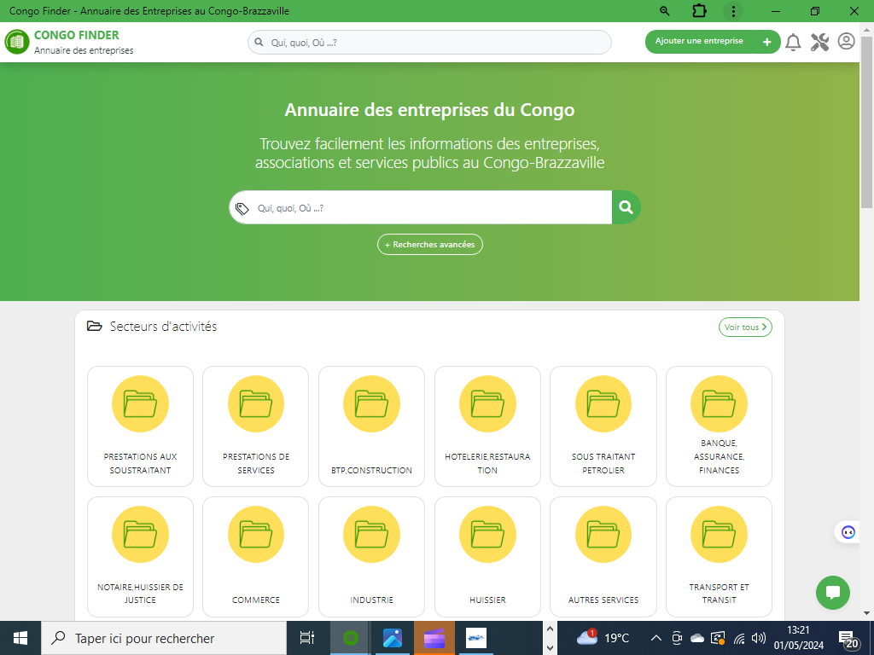The width and height of the screenshot is (874, 655).
Task: Open the user account profile icon
Action: click(846, 41)
